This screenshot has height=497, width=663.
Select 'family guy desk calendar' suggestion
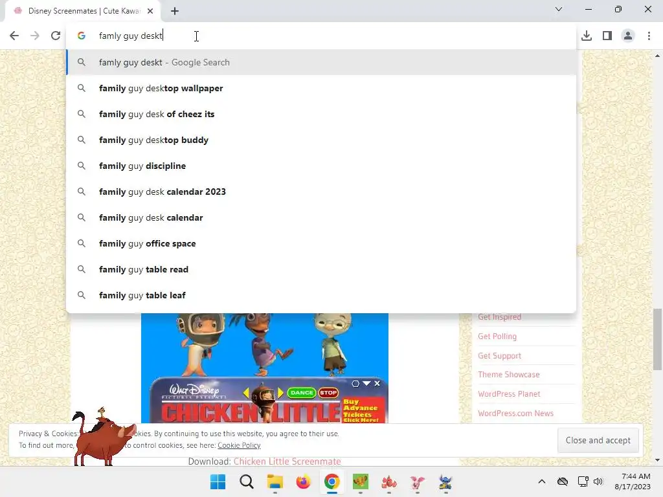pos(321,217)
